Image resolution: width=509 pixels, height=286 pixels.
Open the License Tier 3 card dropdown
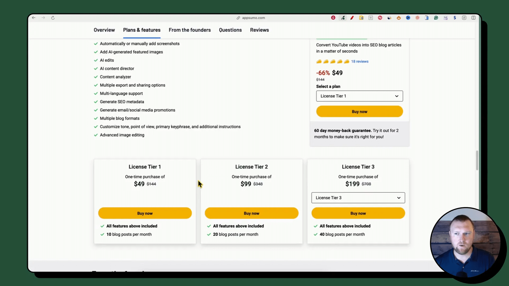[358, 198]
